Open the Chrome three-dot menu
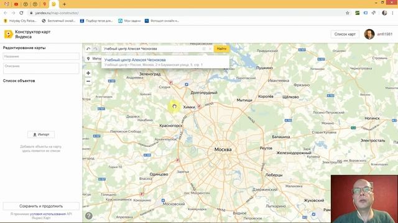398x223 pixels. coord(392,13)
